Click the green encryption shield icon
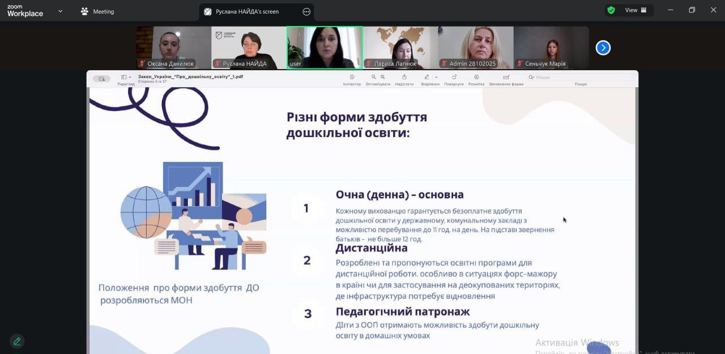The image size is (725, 354). click(x=611, y=10)
